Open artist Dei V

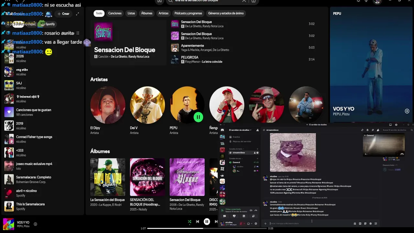point(147,111)
